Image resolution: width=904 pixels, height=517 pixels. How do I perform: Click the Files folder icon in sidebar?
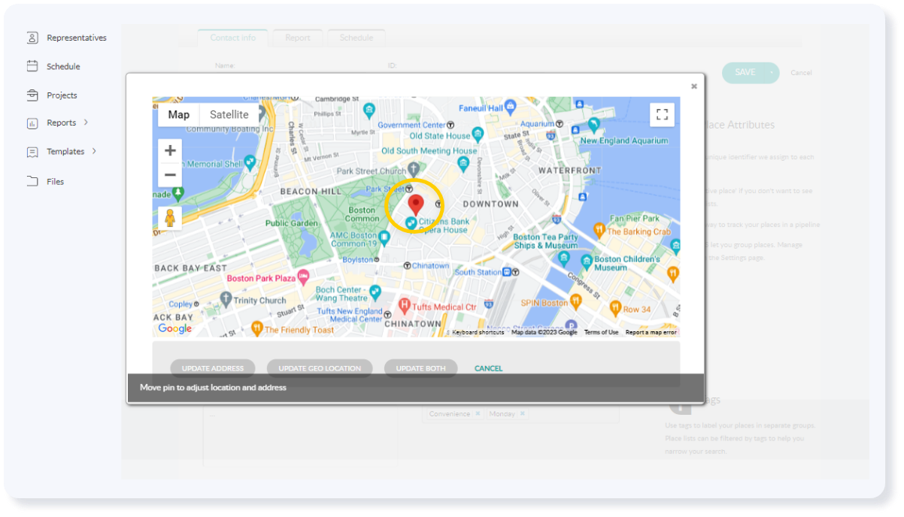point(32,181)
